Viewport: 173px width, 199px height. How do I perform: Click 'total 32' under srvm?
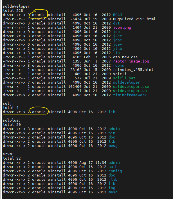click(12, 158)
